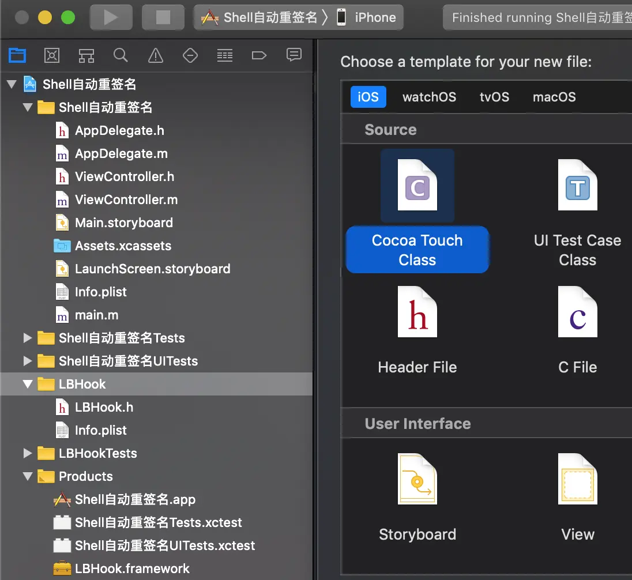The width and height of the screenshot is (632, 580).
Task: Click the yellow minimize window button
Action: coord(45,17)
